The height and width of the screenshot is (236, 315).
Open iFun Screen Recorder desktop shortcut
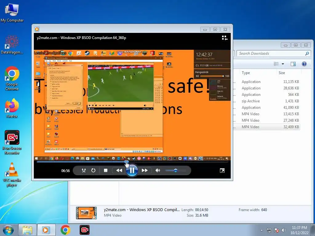(12, 142)
